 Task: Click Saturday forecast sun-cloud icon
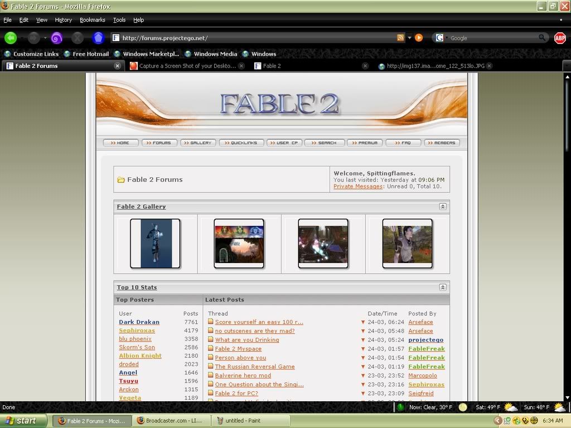510,407
